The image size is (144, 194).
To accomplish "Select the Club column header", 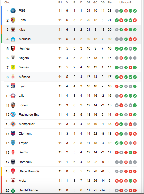I will (x=7, y=2).
